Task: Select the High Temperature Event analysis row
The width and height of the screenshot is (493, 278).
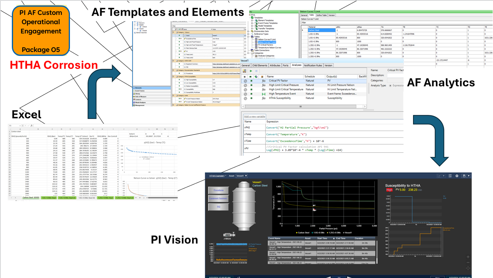Action: point(305,94)
